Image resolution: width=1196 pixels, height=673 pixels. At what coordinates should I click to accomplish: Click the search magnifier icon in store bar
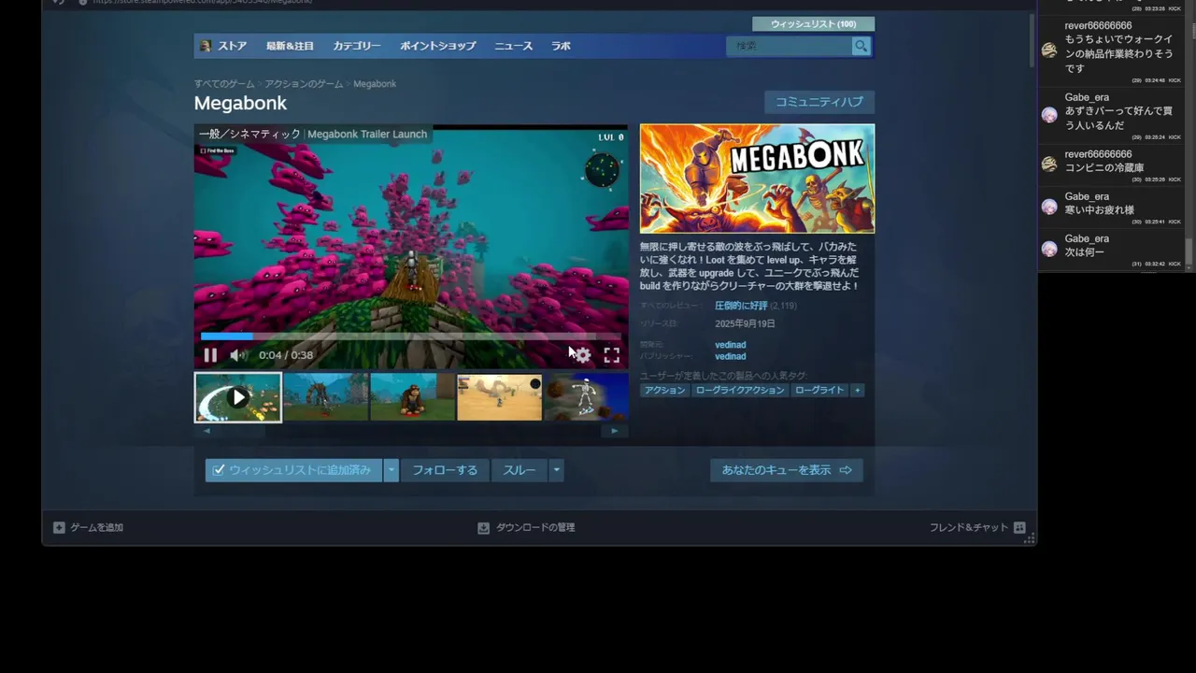861,46
